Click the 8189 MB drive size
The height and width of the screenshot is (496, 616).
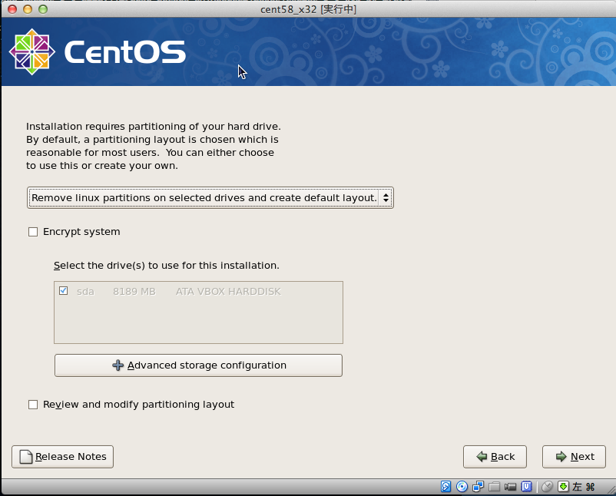coord(134,292)
